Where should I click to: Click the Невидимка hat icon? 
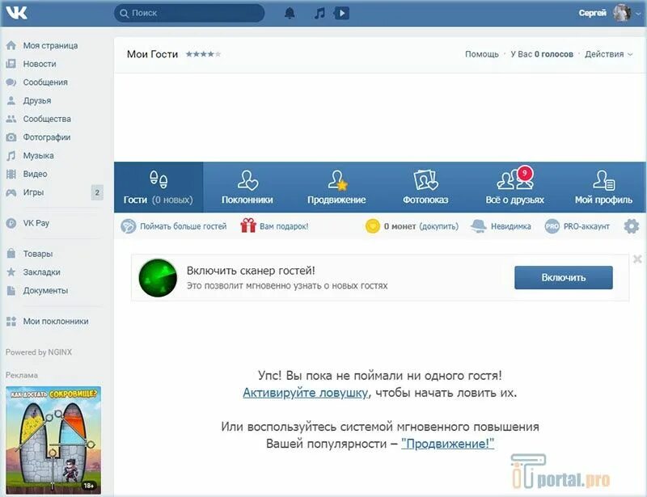click(479, 226)
